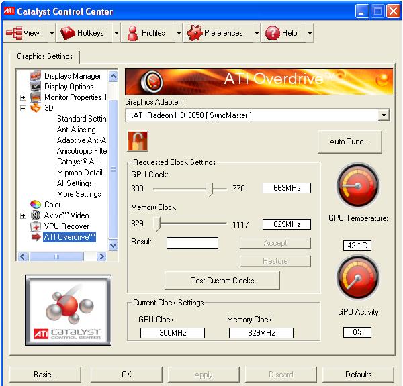Viewport: 403px width, 386px height.
Task: Click the requested GPU Clock 669MHz field
Action: point(287,188)
